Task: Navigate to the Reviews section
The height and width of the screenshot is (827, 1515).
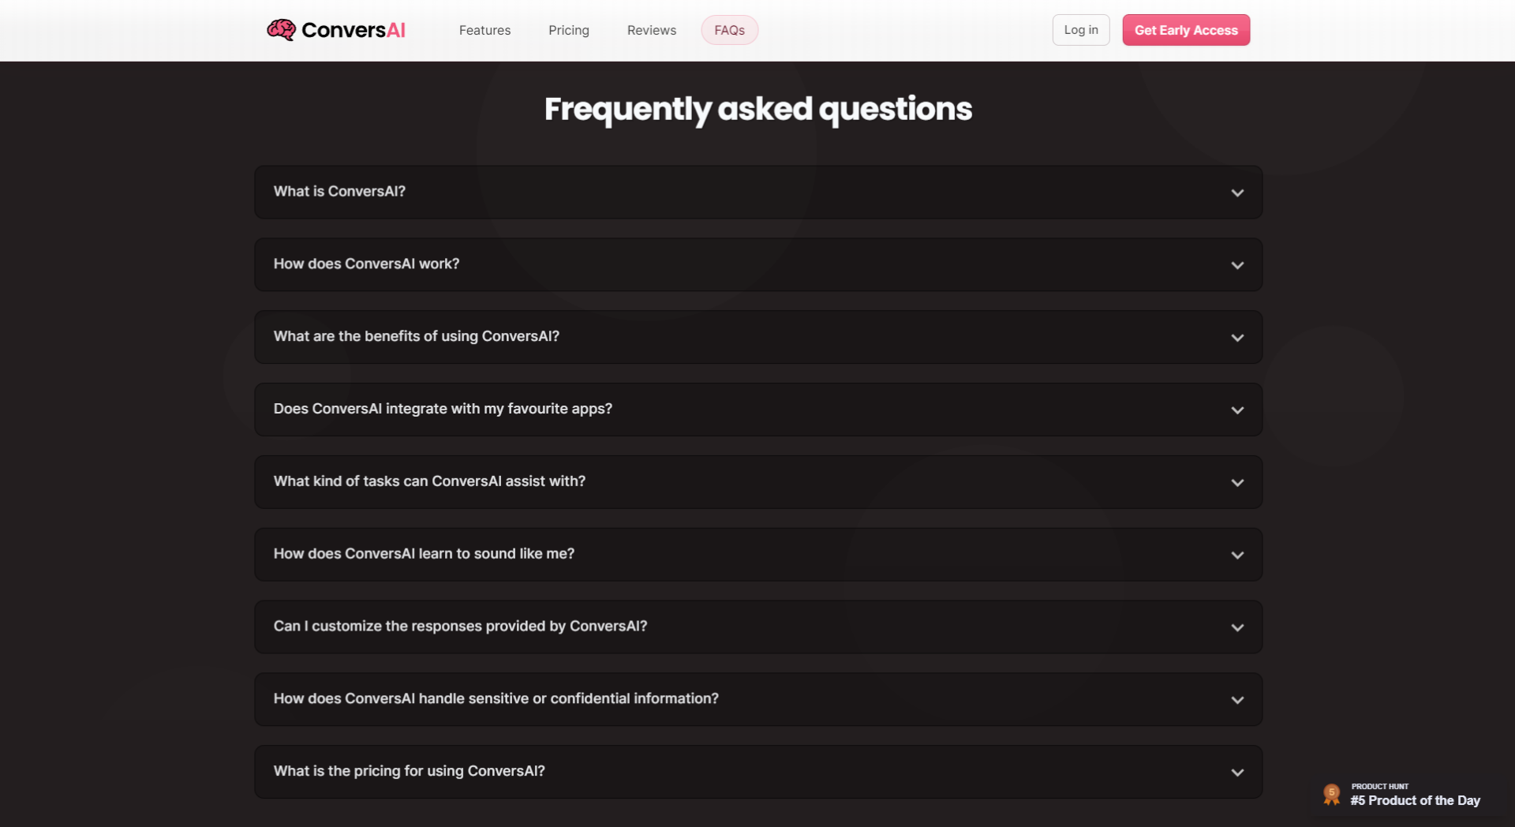Action: point(651,30)
